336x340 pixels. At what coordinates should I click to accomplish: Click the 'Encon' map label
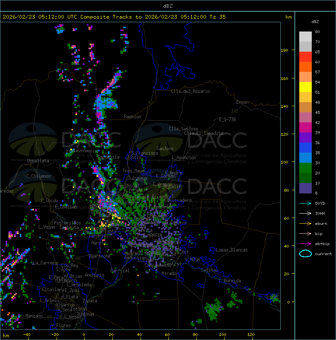point(242,102)
